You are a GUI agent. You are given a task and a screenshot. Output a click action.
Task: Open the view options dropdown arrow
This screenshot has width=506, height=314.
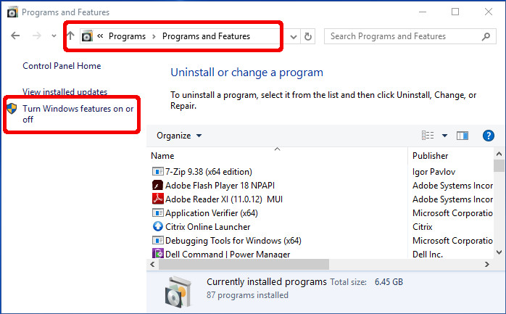click(444, 136)
